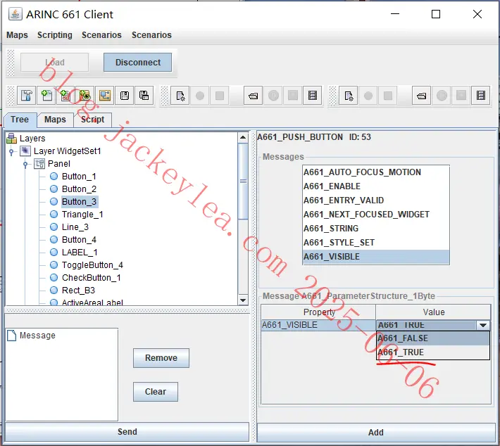Image resolution: width=500 pixels, height=446 pixels.
Task: Click the first new script page icon after Save icons
Action: (180, 96)
